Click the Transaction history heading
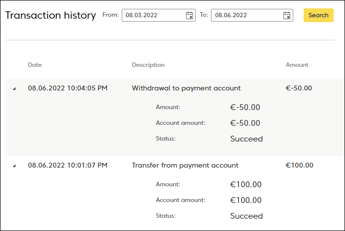Screen dimensions: 345x231 tap(51, 16)
